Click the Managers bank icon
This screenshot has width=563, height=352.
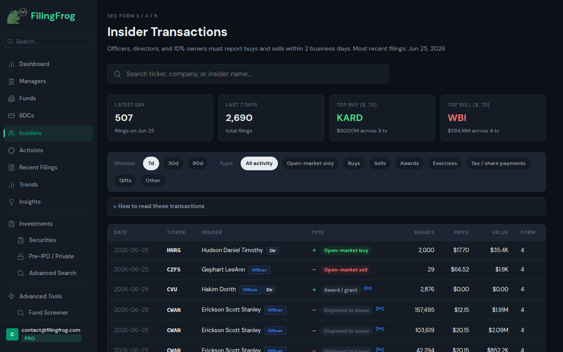(11, 81)
